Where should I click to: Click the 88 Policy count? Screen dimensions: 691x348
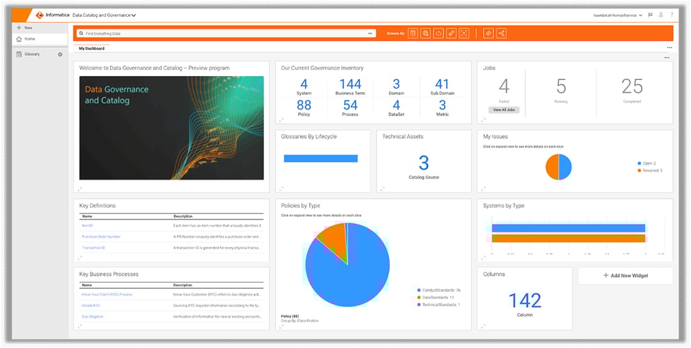point(304,105)
